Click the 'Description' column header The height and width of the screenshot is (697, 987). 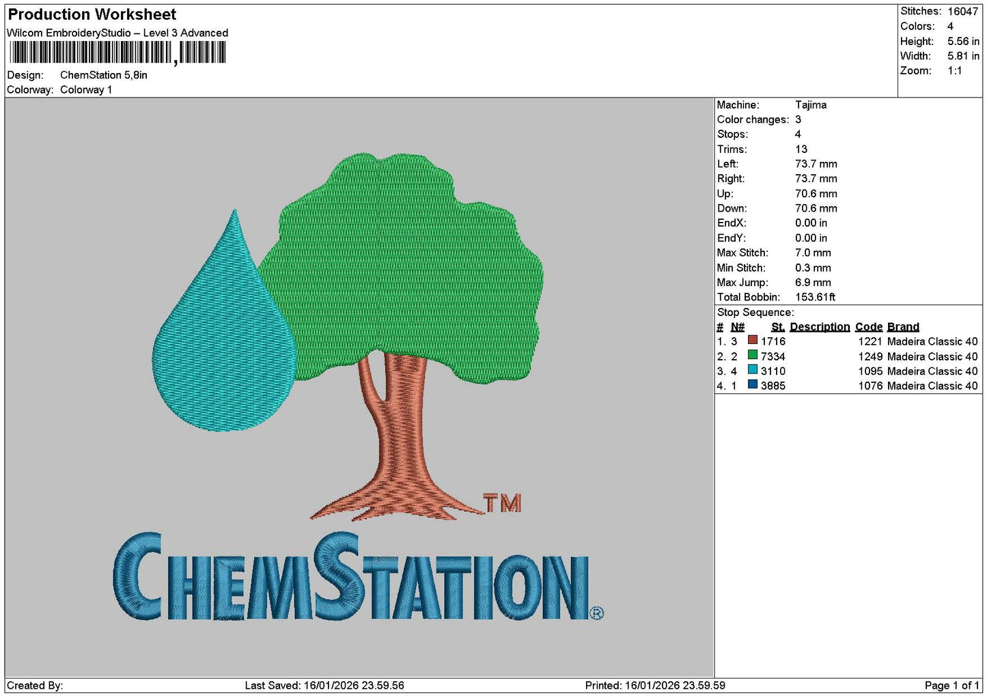point(820,327)
